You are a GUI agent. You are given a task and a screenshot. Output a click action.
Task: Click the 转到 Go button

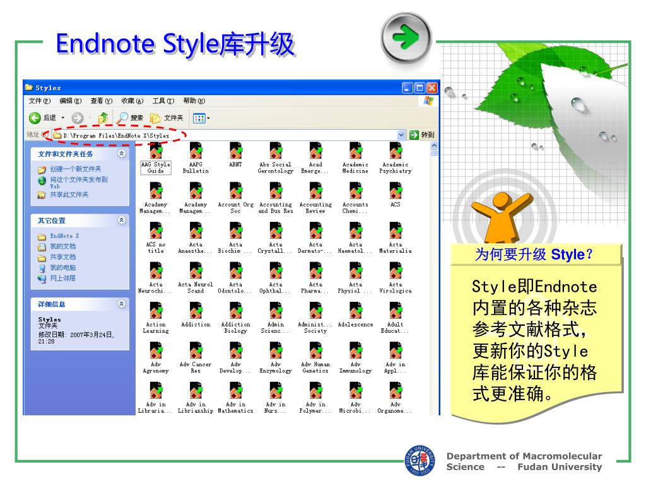pos(422,135)
